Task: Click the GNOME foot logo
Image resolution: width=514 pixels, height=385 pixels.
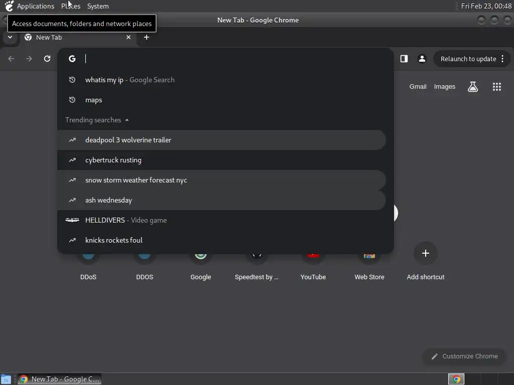Action: point(9,6)
